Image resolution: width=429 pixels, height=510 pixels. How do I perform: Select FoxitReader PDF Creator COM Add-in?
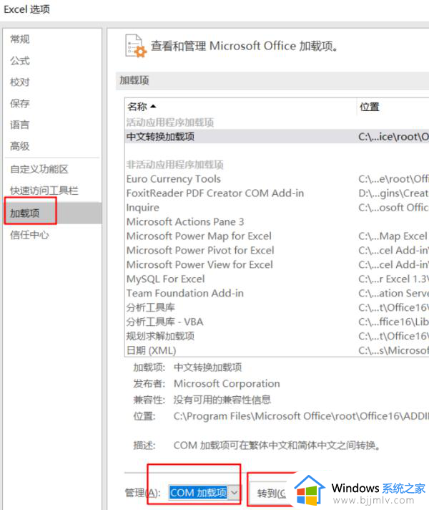277,193
